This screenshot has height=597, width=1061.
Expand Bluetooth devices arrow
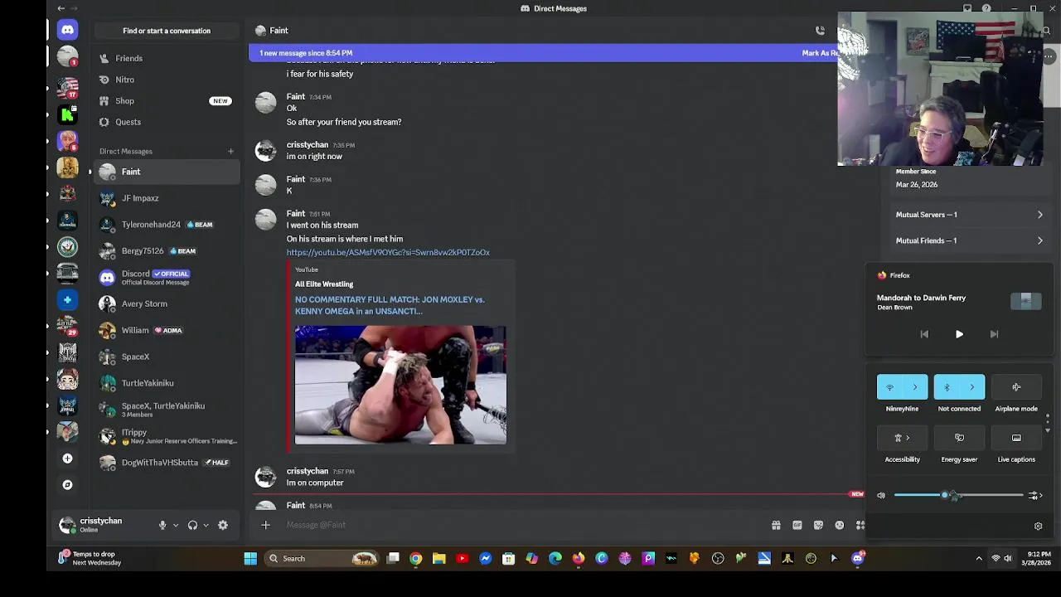972,387
